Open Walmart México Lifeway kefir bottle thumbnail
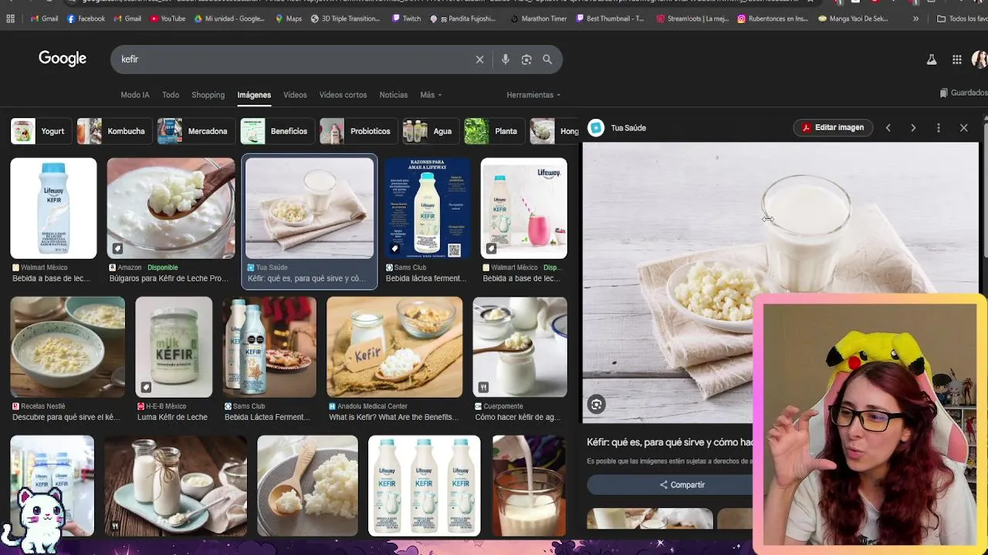Viewport: 988px width, 555px height. click(53, 208)
